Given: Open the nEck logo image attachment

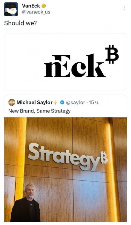Looking at the screenshot, I should (x=66, y=62).
